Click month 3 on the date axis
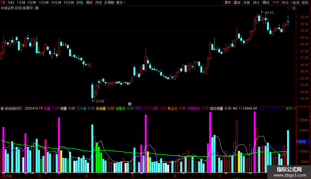This screenshot has width=311, height=179. coord(40,176)
